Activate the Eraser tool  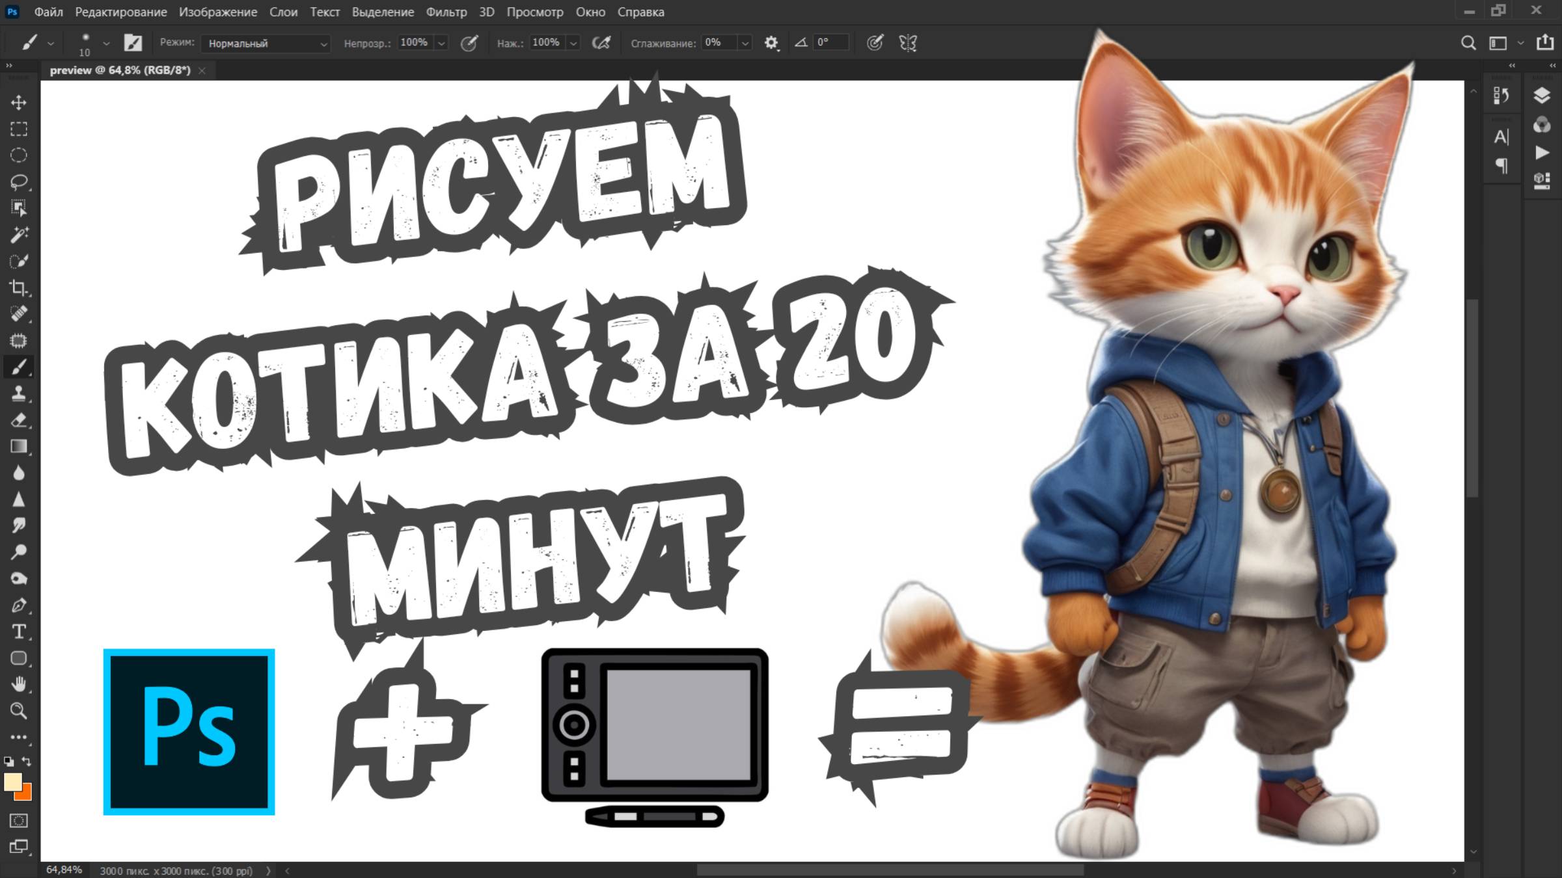19,420
